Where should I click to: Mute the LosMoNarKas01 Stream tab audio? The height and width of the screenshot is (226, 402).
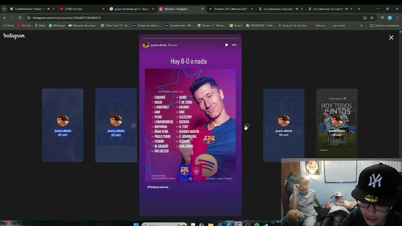[48, 9]
